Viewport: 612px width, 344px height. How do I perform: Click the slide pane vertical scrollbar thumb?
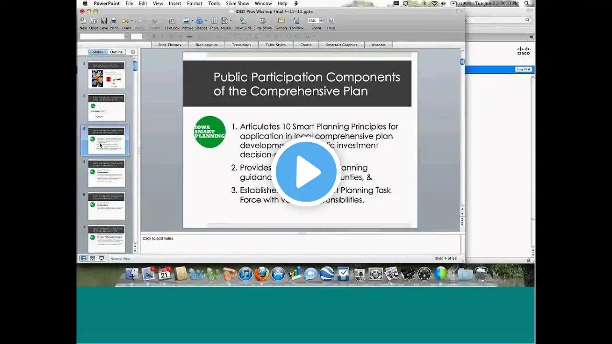(462, 62)
